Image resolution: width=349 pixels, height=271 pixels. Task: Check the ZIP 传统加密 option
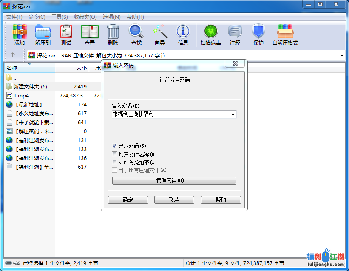114,162
